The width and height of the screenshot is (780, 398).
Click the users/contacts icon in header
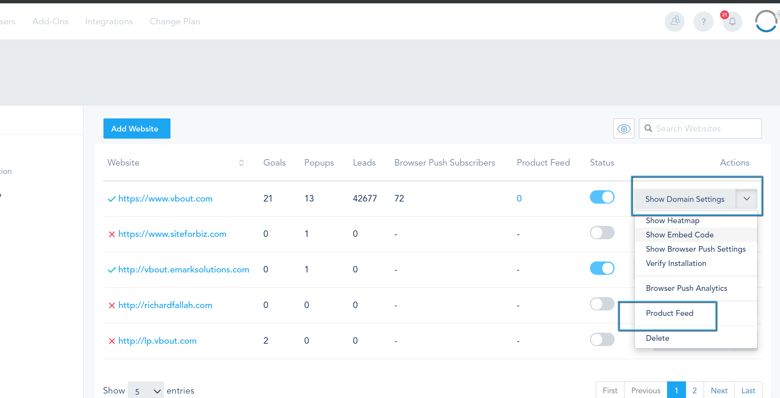click(x=674, y=21)
